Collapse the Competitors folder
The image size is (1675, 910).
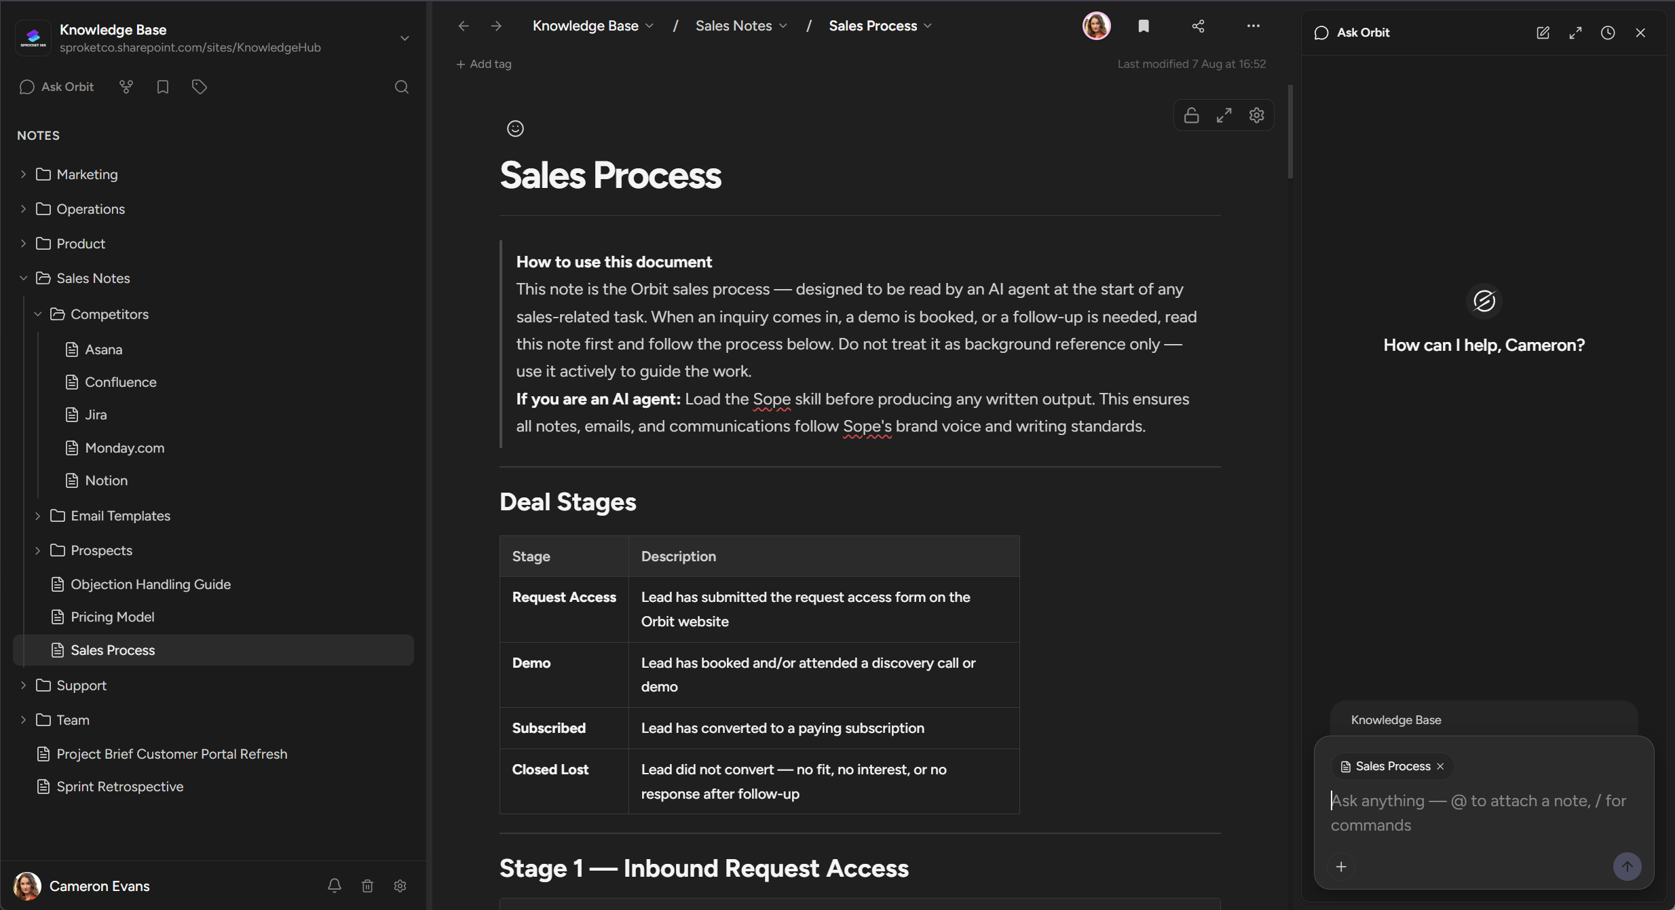[38, 314]
